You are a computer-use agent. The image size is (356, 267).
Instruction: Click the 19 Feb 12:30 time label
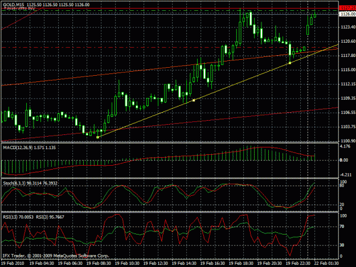[x=156, y=263]
